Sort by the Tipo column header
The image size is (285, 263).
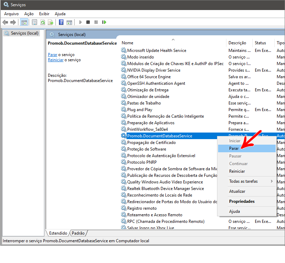(279, 43)
